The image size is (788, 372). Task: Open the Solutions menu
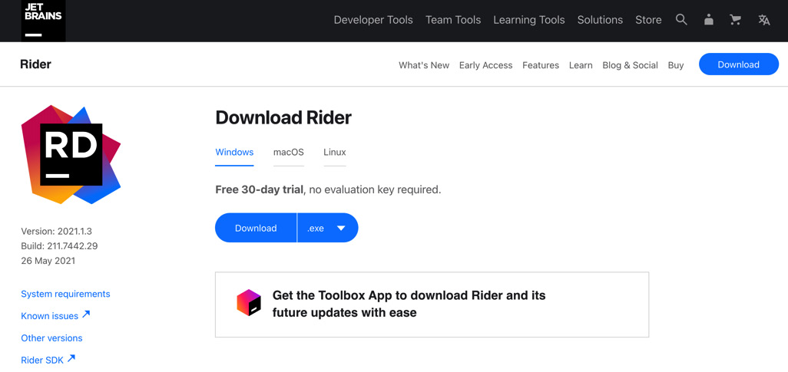tap(600, 20)
